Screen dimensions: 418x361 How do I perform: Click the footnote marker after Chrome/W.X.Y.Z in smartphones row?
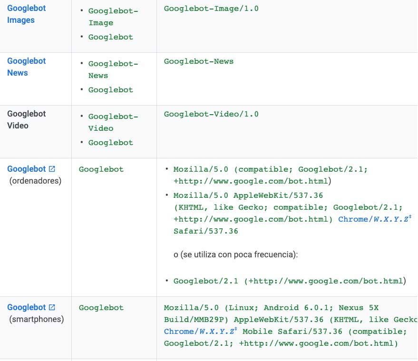pyautogui.click(x=236, y=329)
